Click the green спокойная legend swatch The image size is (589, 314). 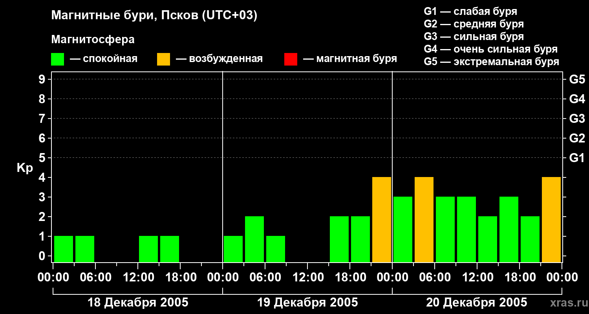pos(57,59)
